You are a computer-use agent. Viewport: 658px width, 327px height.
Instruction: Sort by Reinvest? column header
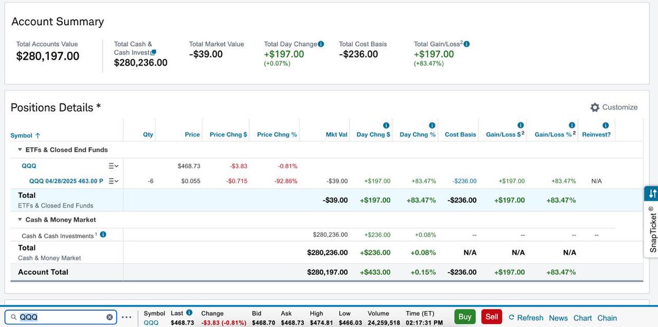pos(597,134)
